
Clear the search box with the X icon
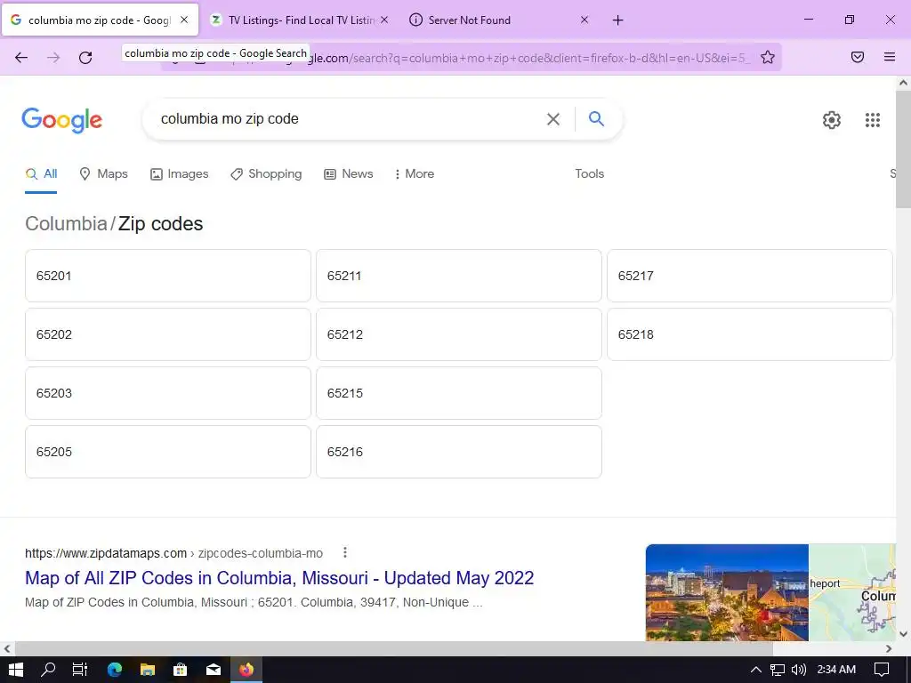tap(553, 119)
